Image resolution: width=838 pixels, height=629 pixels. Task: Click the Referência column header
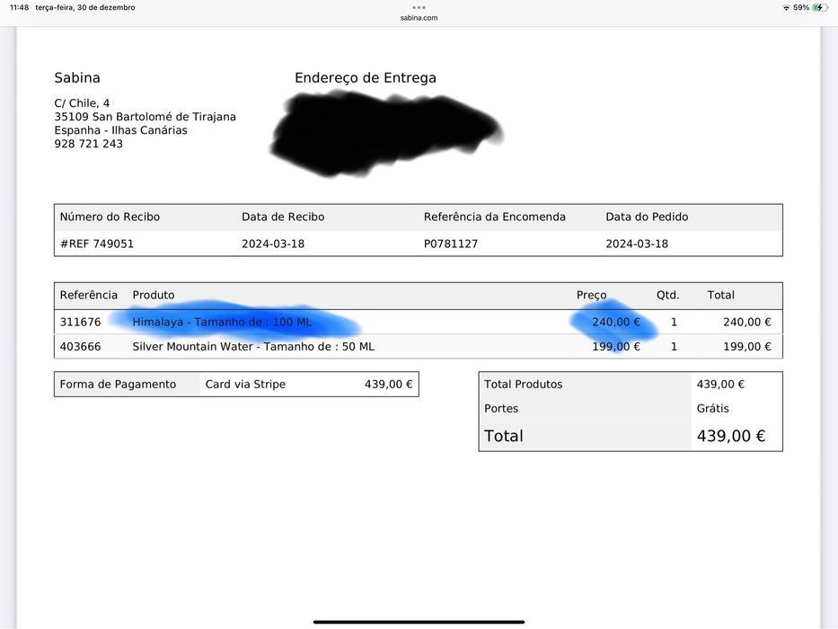89,296
